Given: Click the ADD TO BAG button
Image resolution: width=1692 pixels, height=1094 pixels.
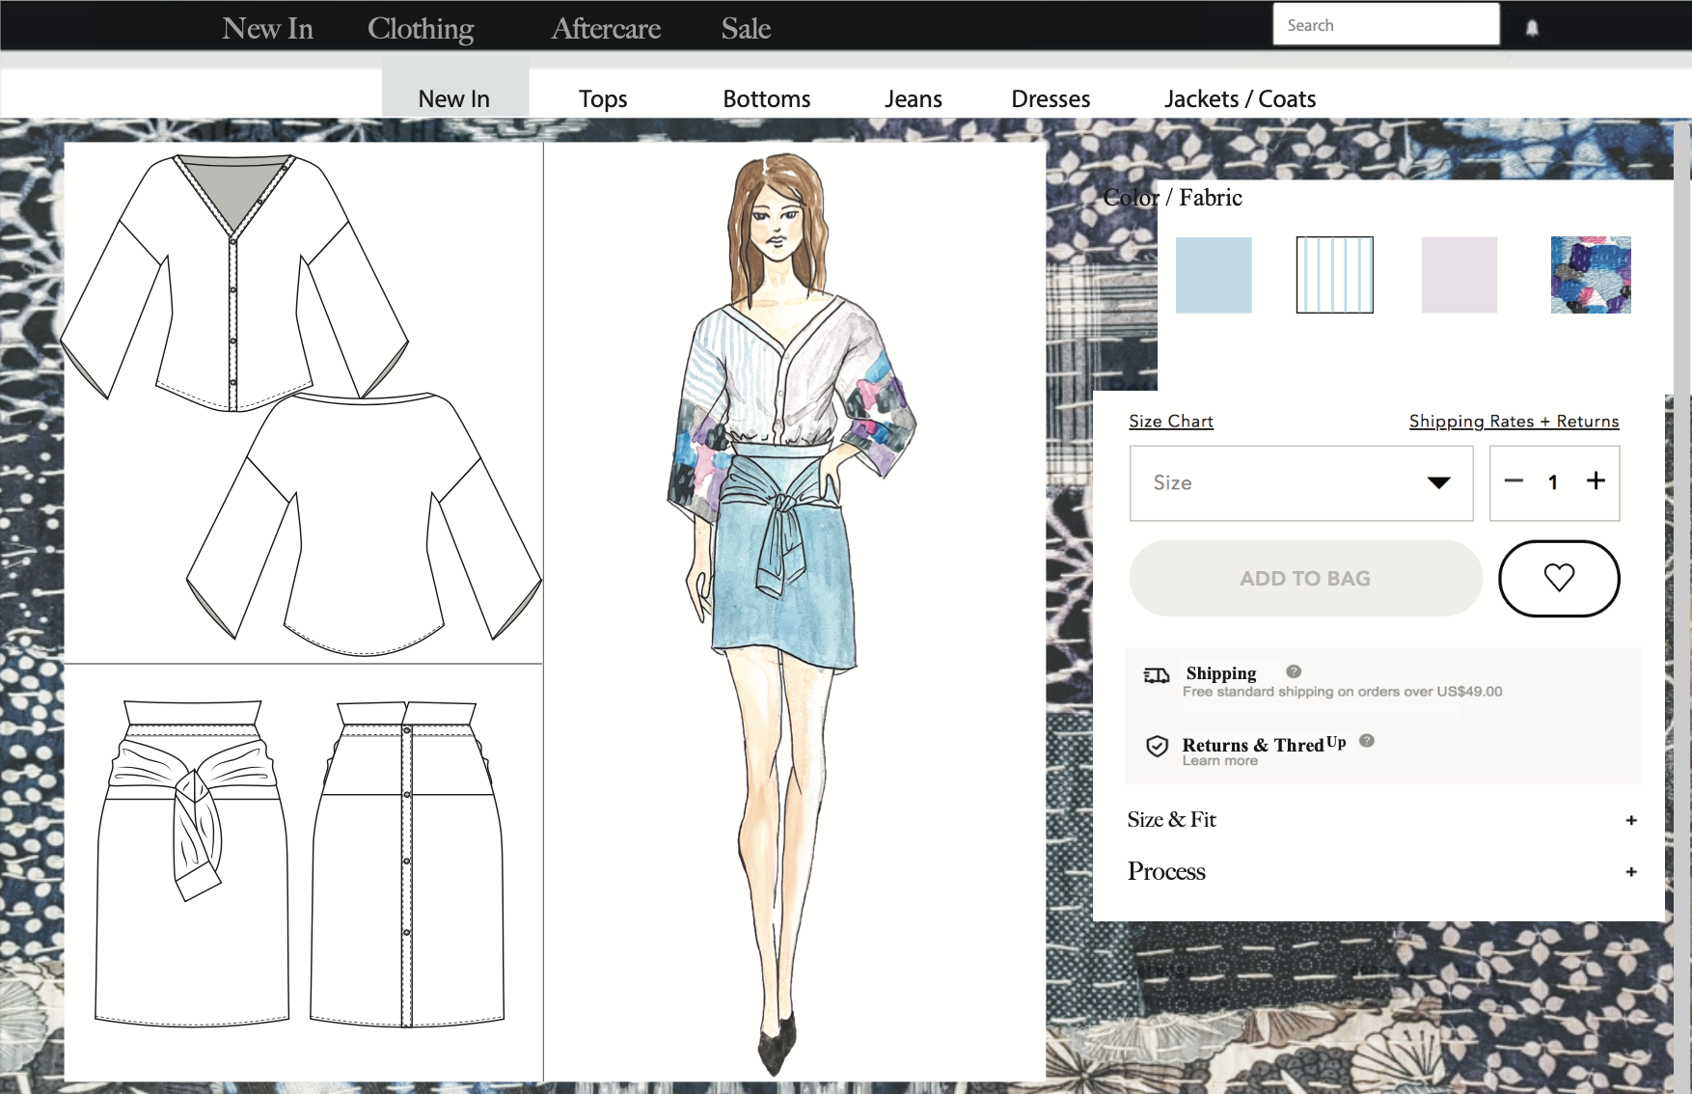Looking at the screenshot, I should (1305, 578).
